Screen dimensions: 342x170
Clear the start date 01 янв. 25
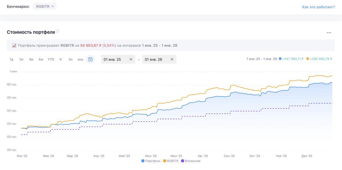coord(131,59)
